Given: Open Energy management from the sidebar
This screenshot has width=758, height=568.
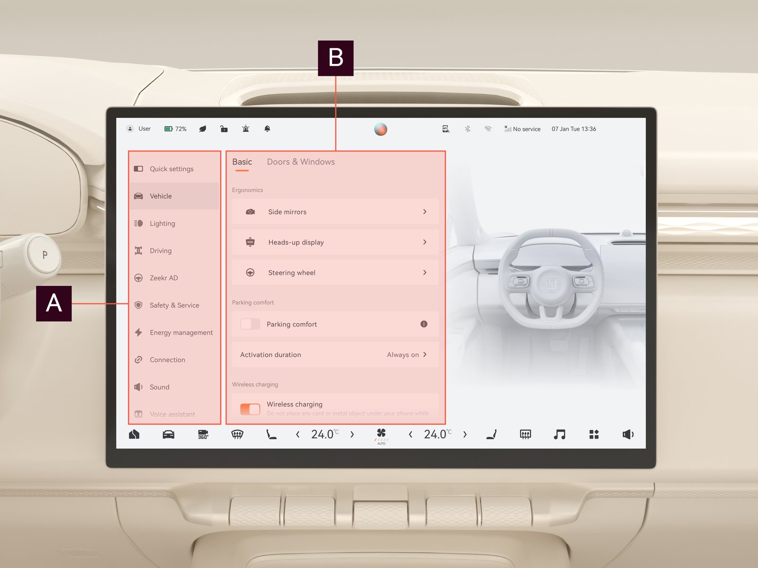Looking at the screenshot, I should click(x=181, y=333).
